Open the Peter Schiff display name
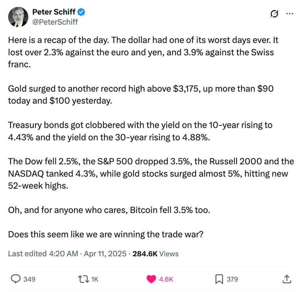The height and width of the screenshot is (292, 302). (x=54, y=12)
